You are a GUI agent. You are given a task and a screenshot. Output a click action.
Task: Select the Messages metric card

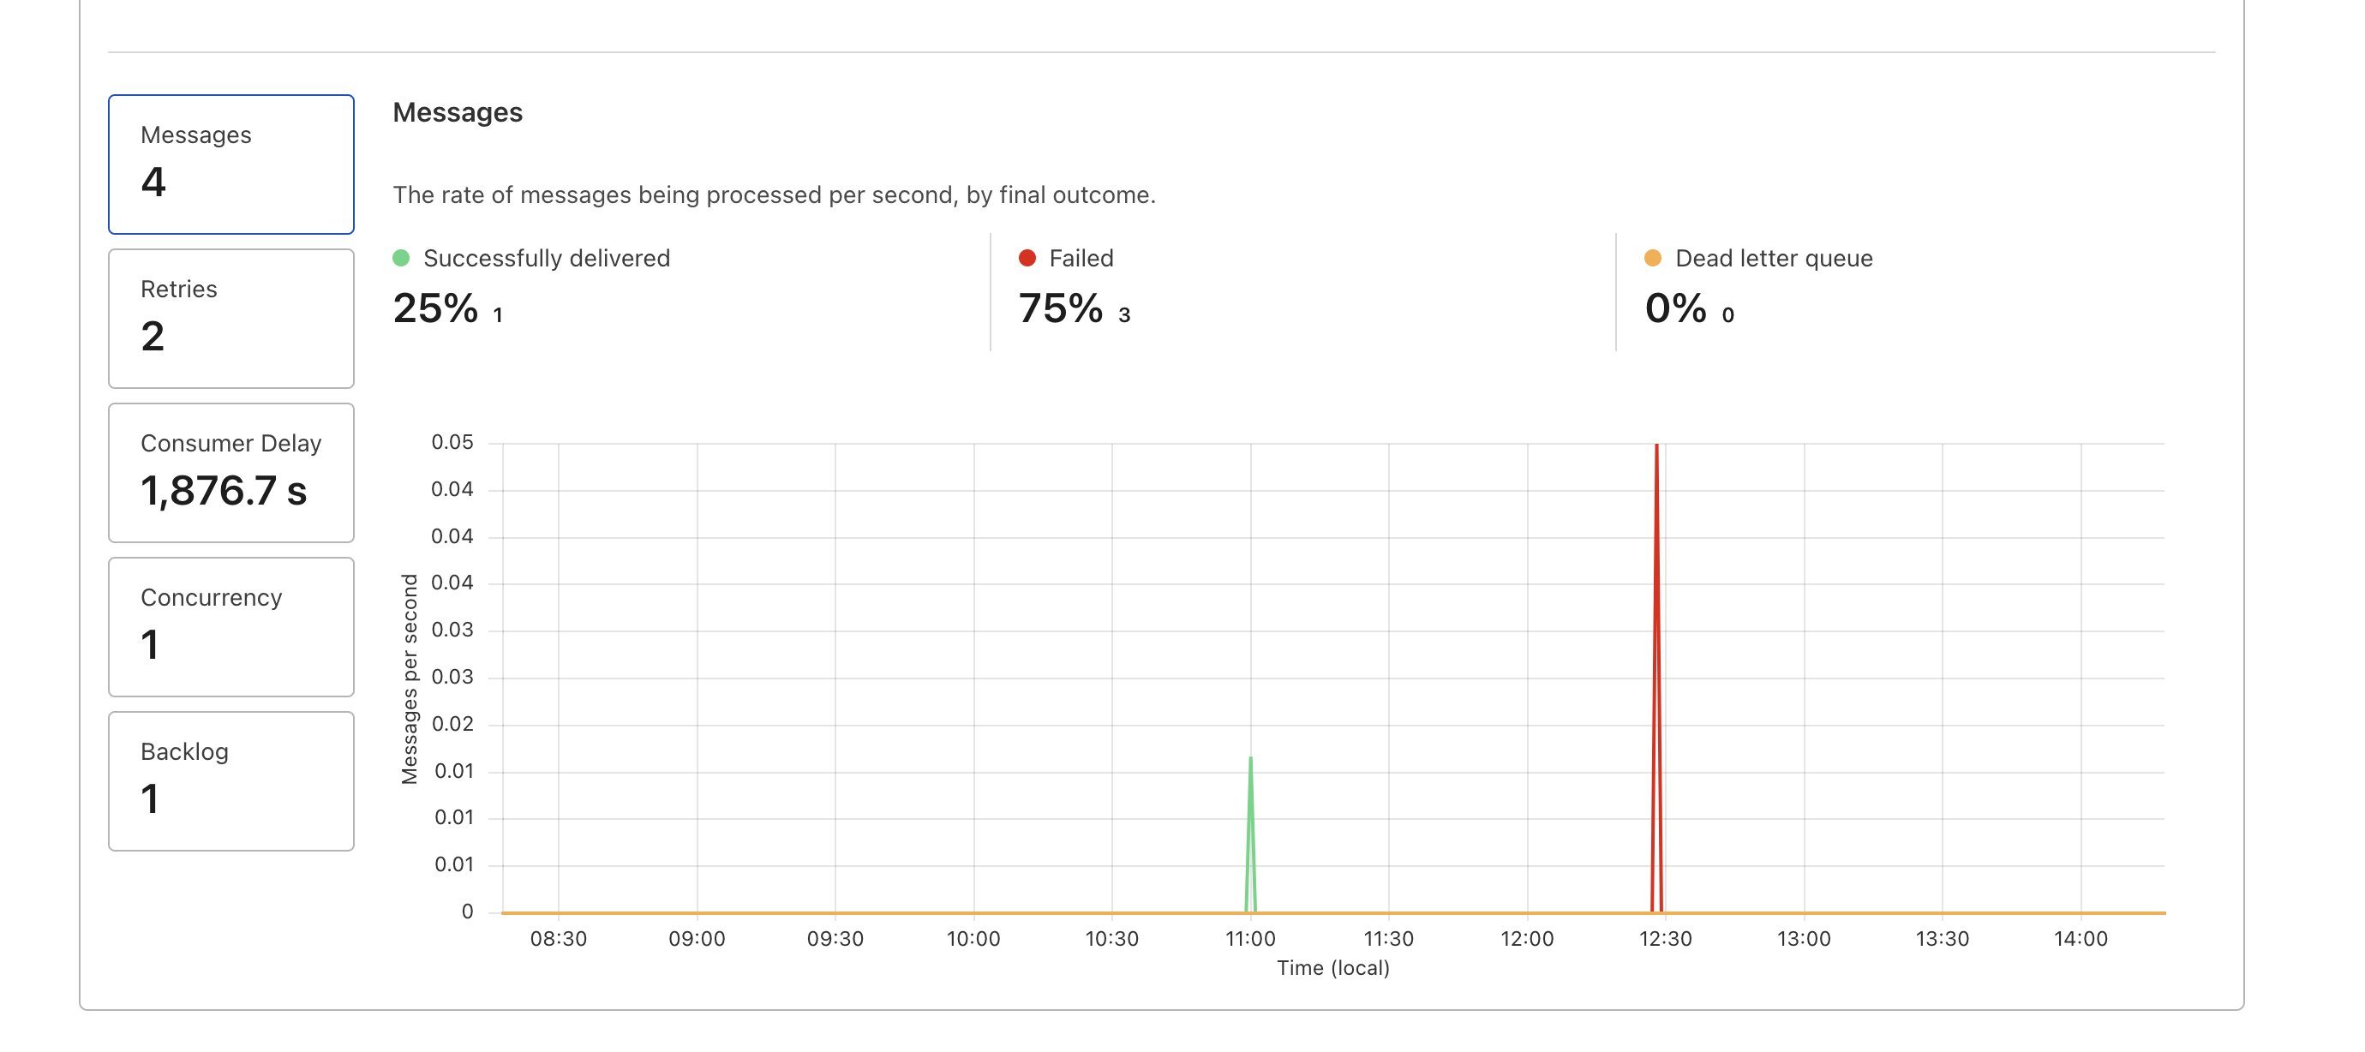tap(231, 164)
